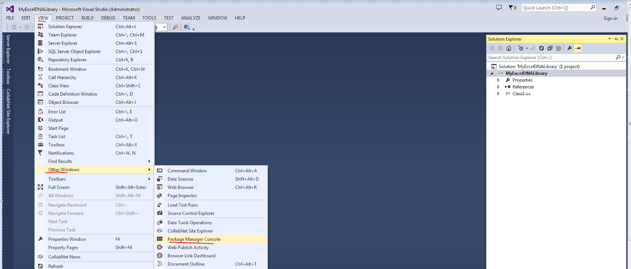The image size is (631, 269).
Task: Click the Show All Files icon
Action: 558,48
